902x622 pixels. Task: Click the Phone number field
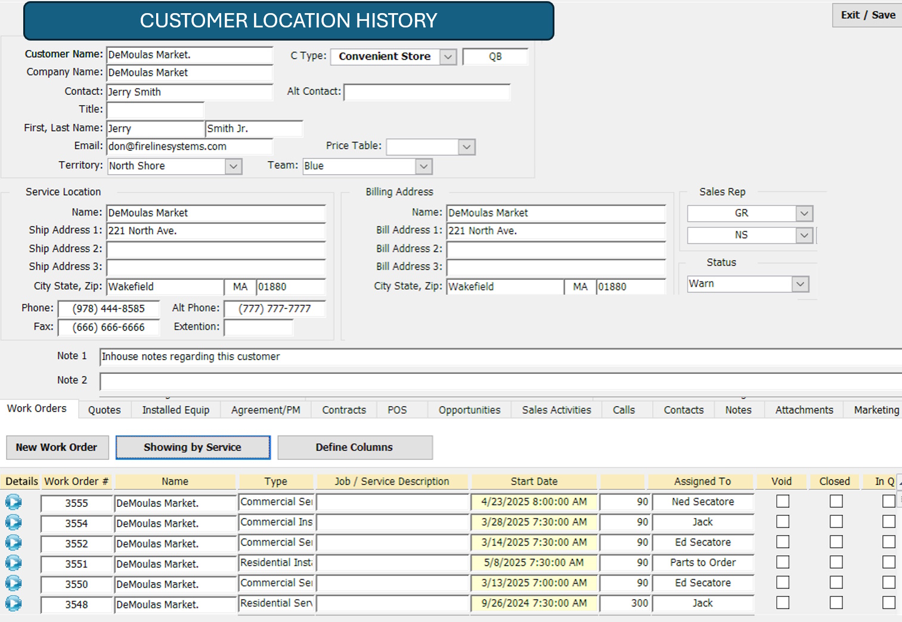point(109,309)
